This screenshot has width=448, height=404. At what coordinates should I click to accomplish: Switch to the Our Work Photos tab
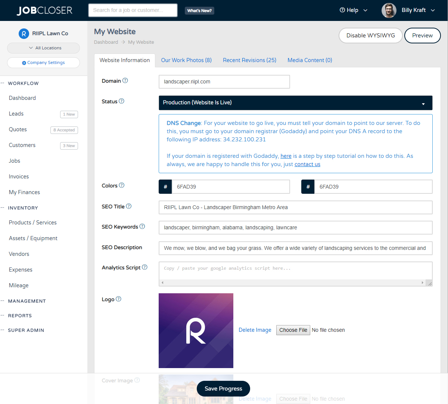[x=186, y=60]
